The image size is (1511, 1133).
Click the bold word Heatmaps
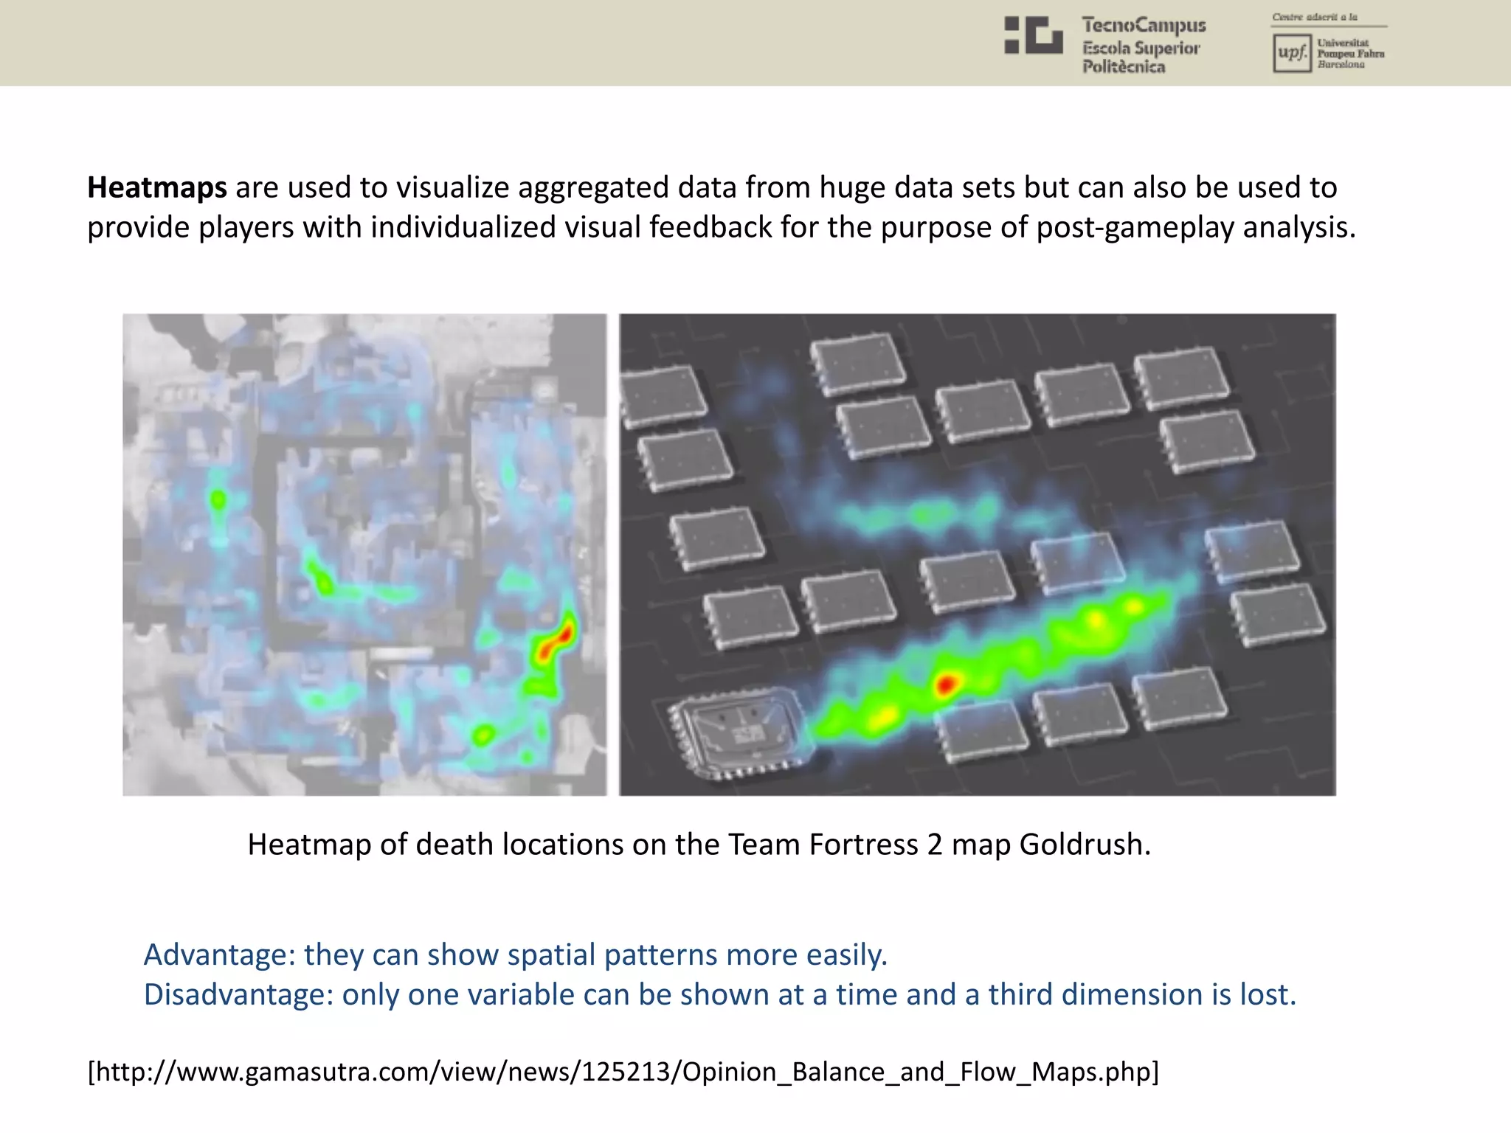click(x=157, y=187)
